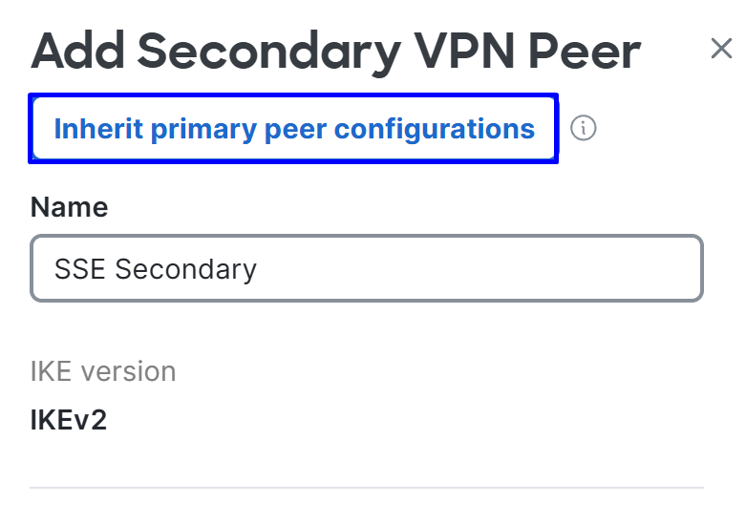Dismiss dialog using the X icon
The height and width of the screenshot is (524, 746).
[721, 49]
